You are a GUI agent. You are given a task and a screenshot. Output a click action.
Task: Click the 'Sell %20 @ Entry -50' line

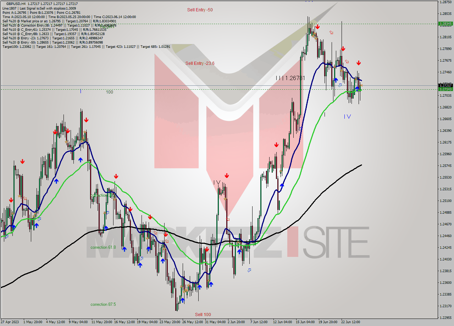pyautogui.click(x=52, y=42)
